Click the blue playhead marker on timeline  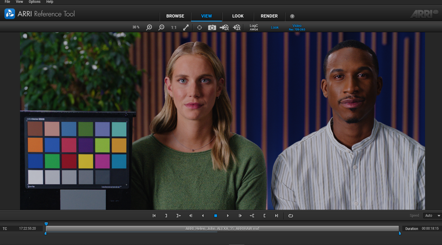click(x=46, y=224)
